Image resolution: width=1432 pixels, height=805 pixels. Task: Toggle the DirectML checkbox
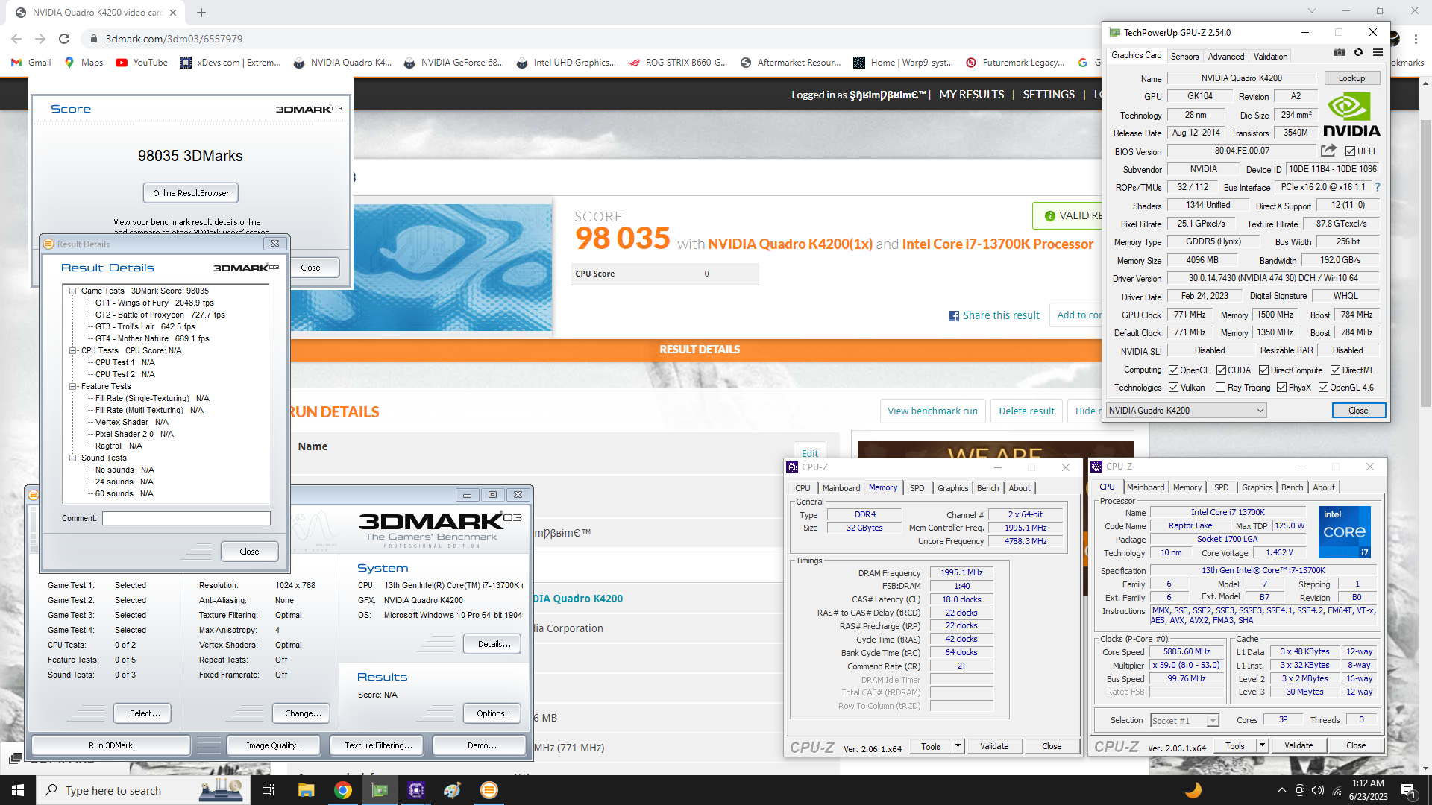pyautogui.click(x=1336, y=370)
